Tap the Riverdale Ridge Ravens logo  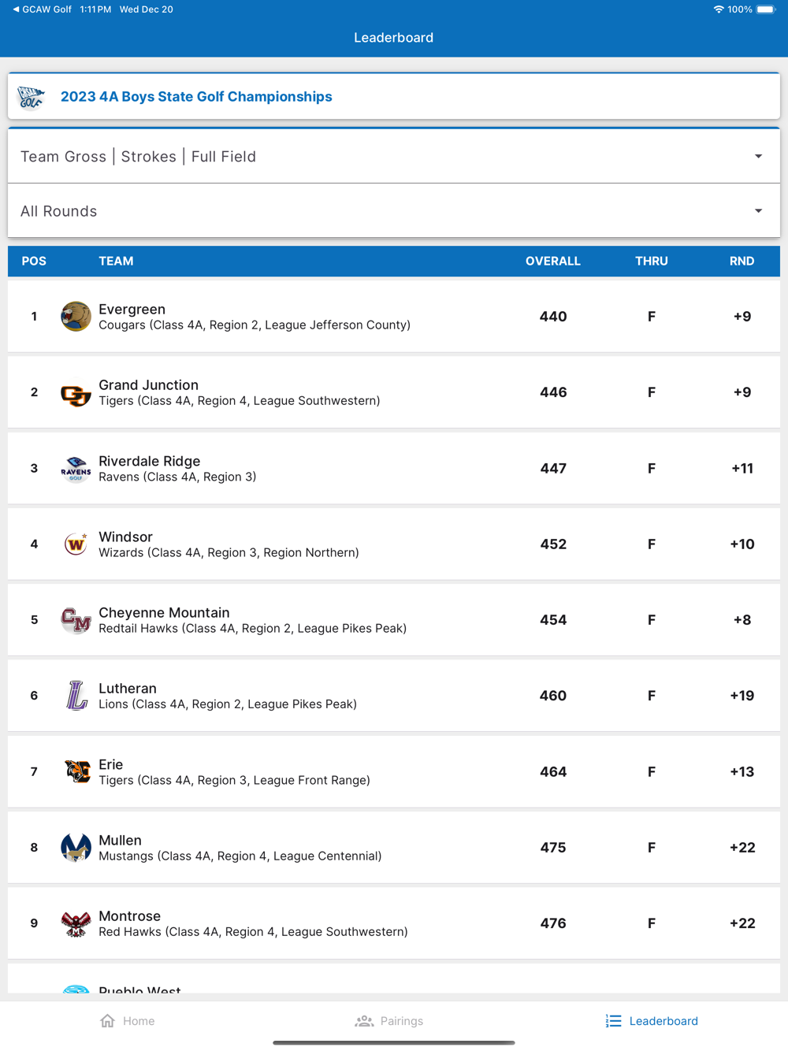(x=76, y=469)
